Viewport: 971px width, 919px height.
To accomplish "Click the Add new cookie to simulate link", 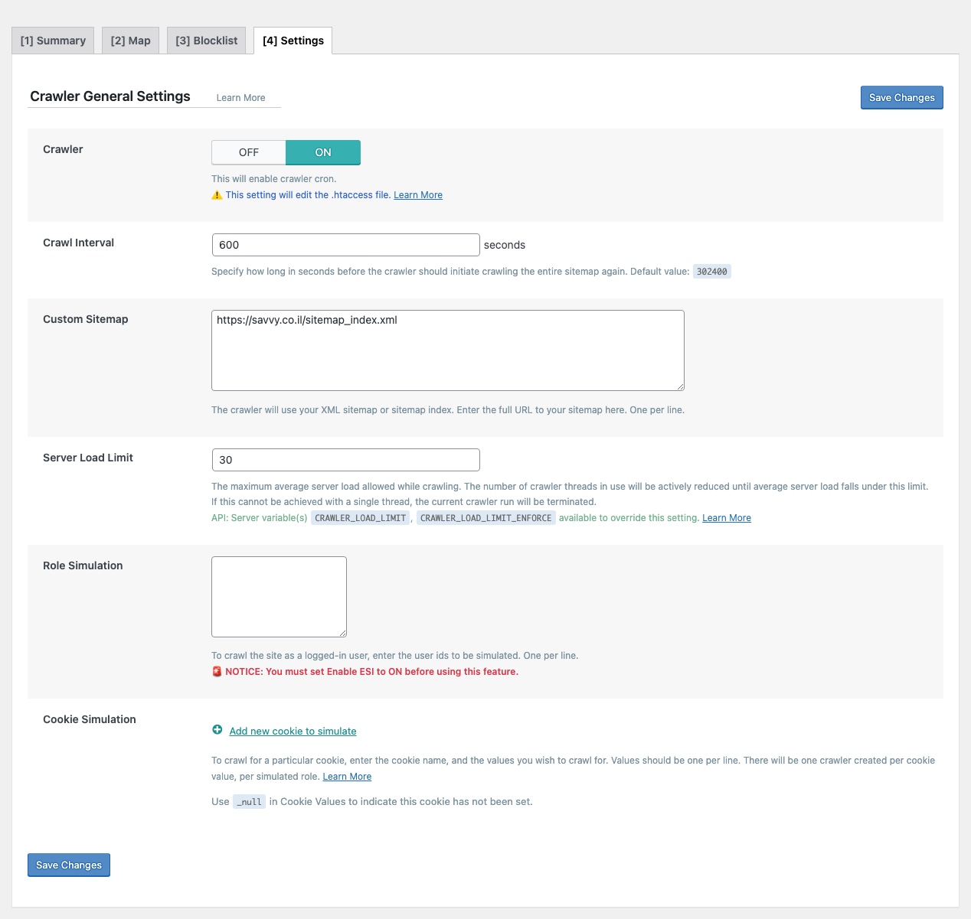I will 293,732.
